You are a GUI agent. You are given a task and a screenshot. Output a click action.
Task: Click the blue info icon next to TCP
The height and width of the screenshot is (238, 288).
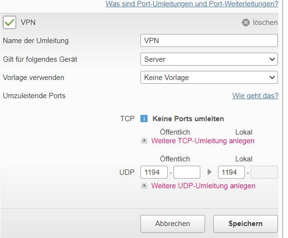[144, 119]
